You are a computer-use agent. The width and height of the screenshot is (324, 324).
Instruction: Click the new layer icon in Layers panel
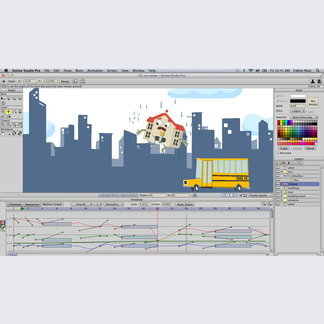tap(277, 163)
